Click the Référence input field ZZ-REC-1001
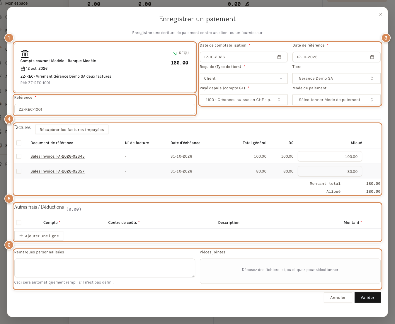The height and width of the screenshot is (324, 395). [105, 109]
